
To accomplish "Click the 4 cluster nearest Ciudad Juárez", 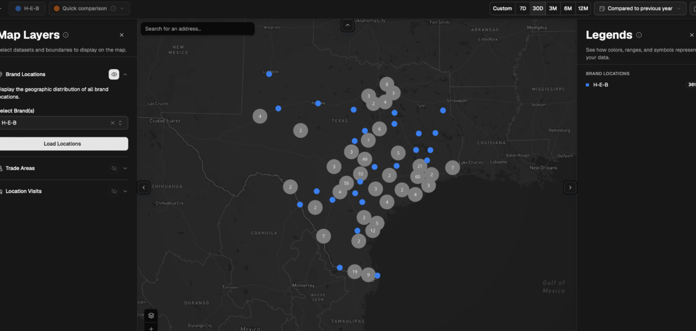I will (260, 116).
